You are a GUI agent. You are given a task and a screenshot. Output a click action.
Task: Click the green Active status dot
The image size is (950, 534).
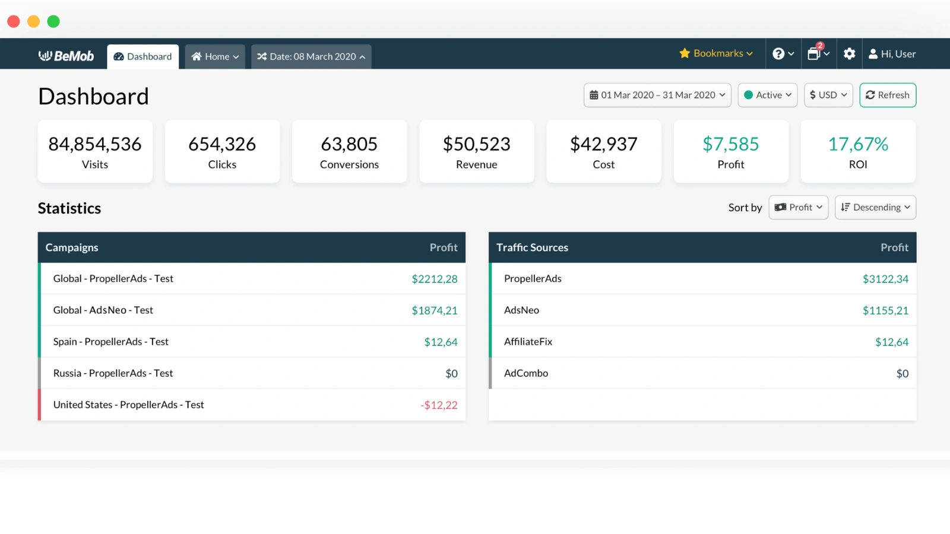click(749, 95)
